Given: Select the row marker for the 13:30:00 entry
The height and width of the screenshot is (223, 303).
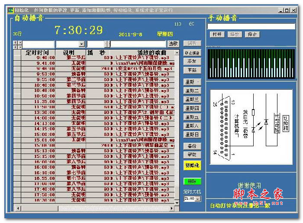Looking at the screenshot, I should pos(17,112).
